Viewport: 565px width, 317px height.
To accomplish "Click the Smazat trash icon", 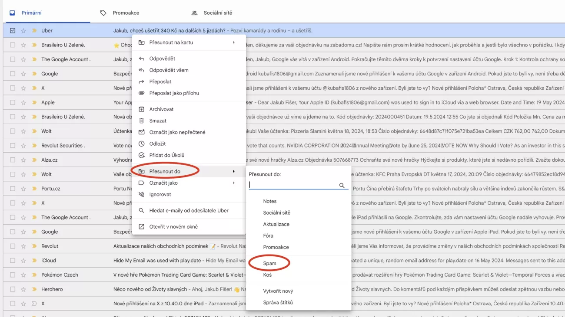I will 141,121.
